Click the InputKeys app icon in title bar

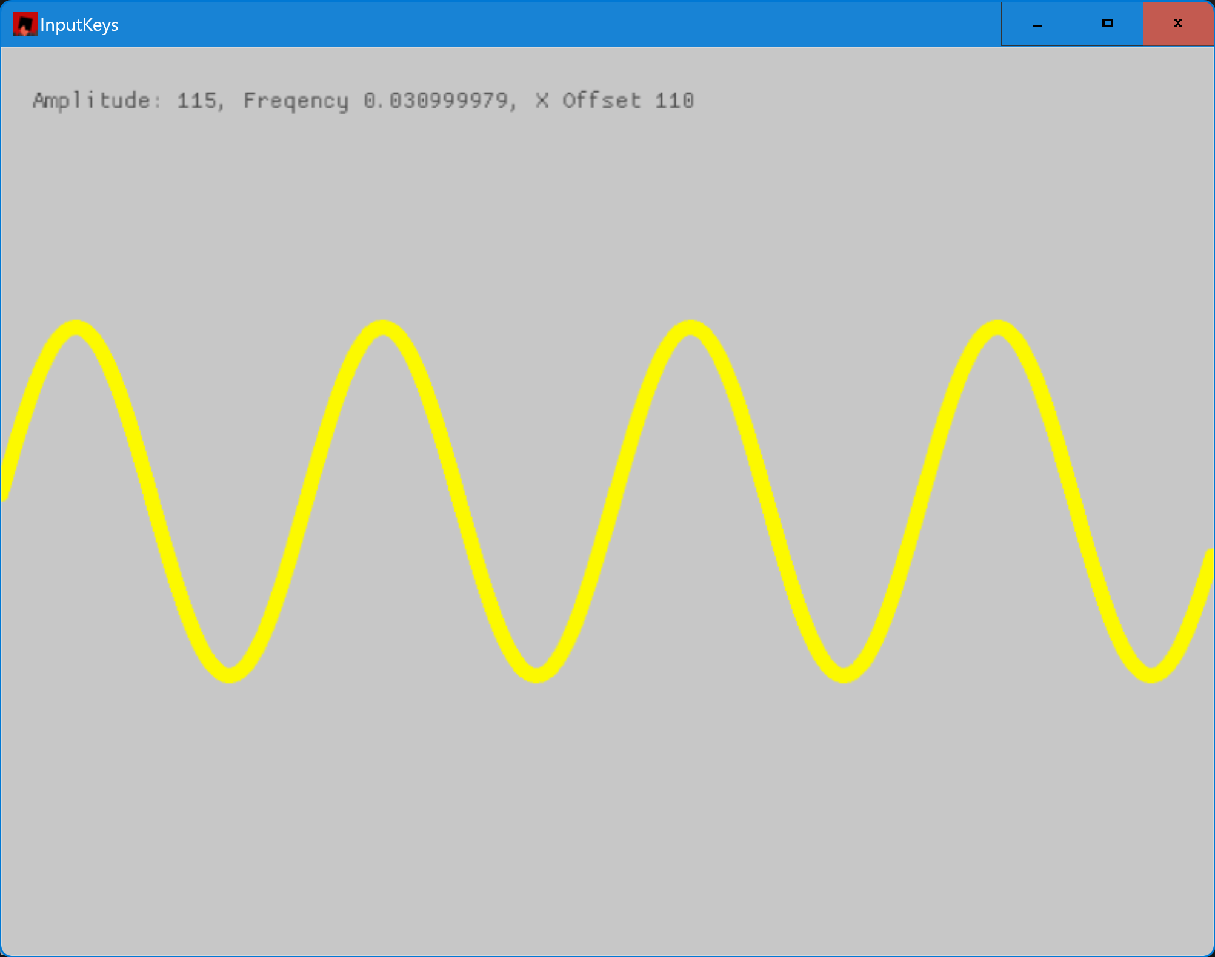point(25,24)
